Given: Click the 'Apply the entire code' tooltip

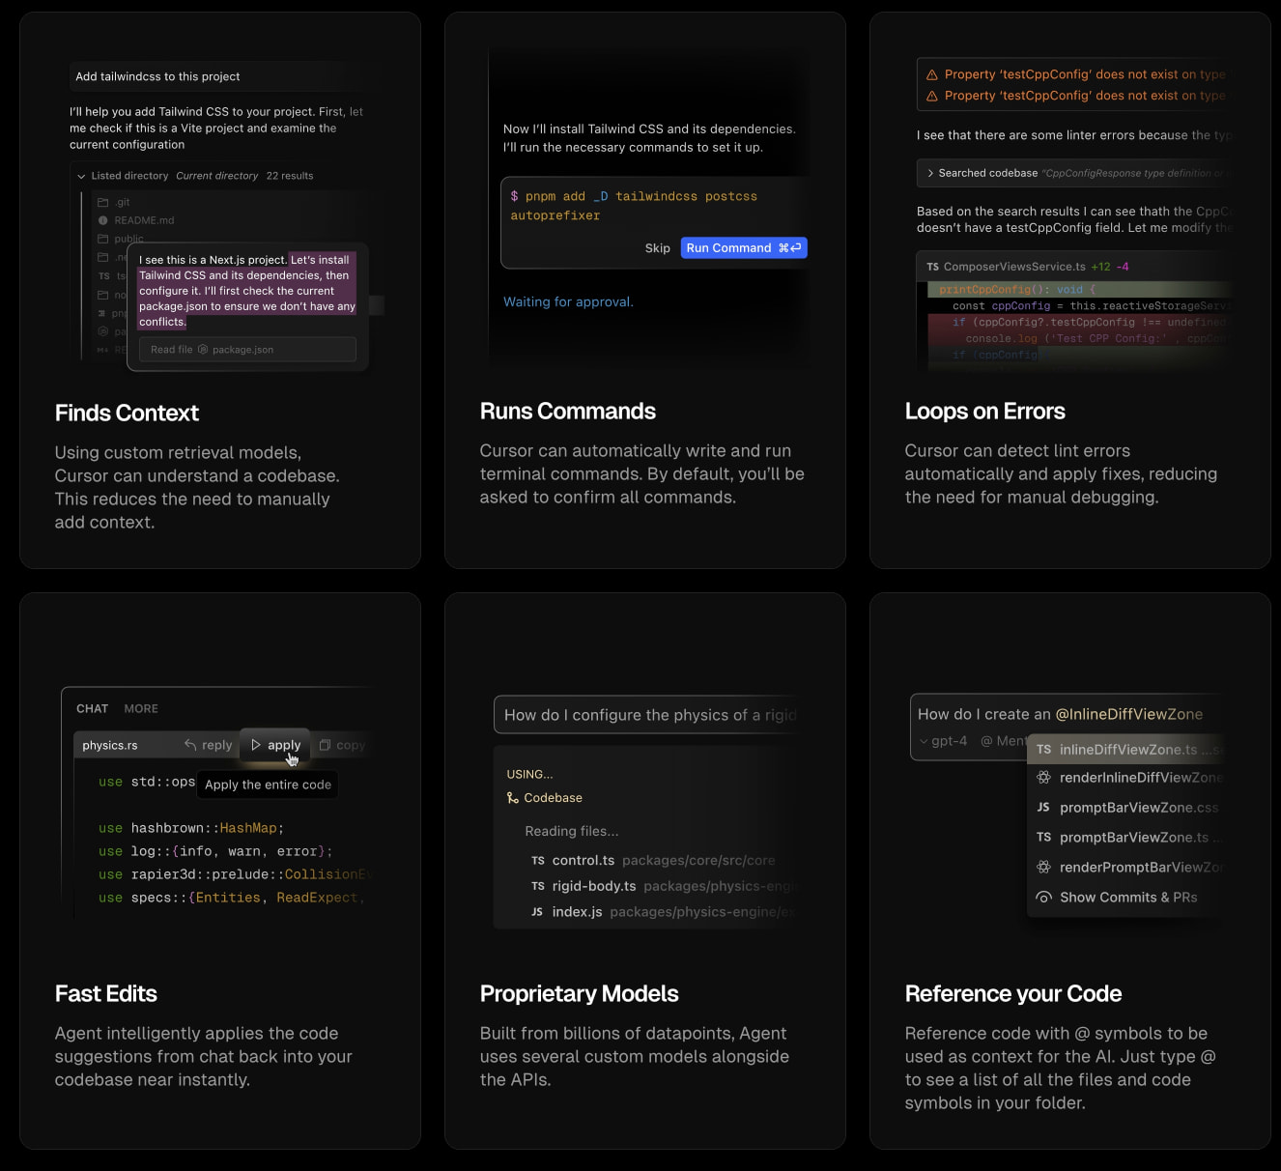Looking at the screenshot, I should 269,785.
